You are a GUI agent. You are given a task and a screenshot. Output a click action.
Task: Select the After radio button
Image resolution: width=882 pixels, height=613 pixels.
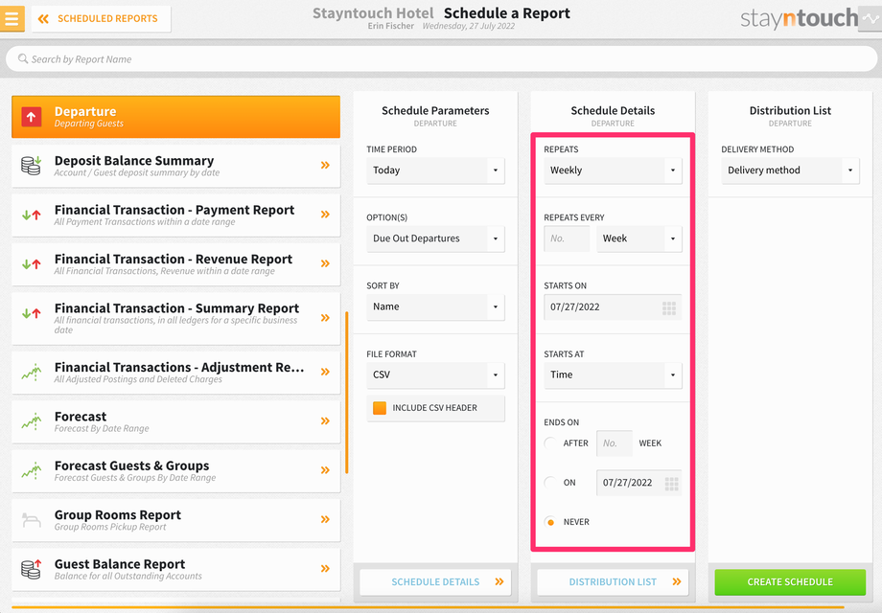pyautogui.click(x=550, y=443)
